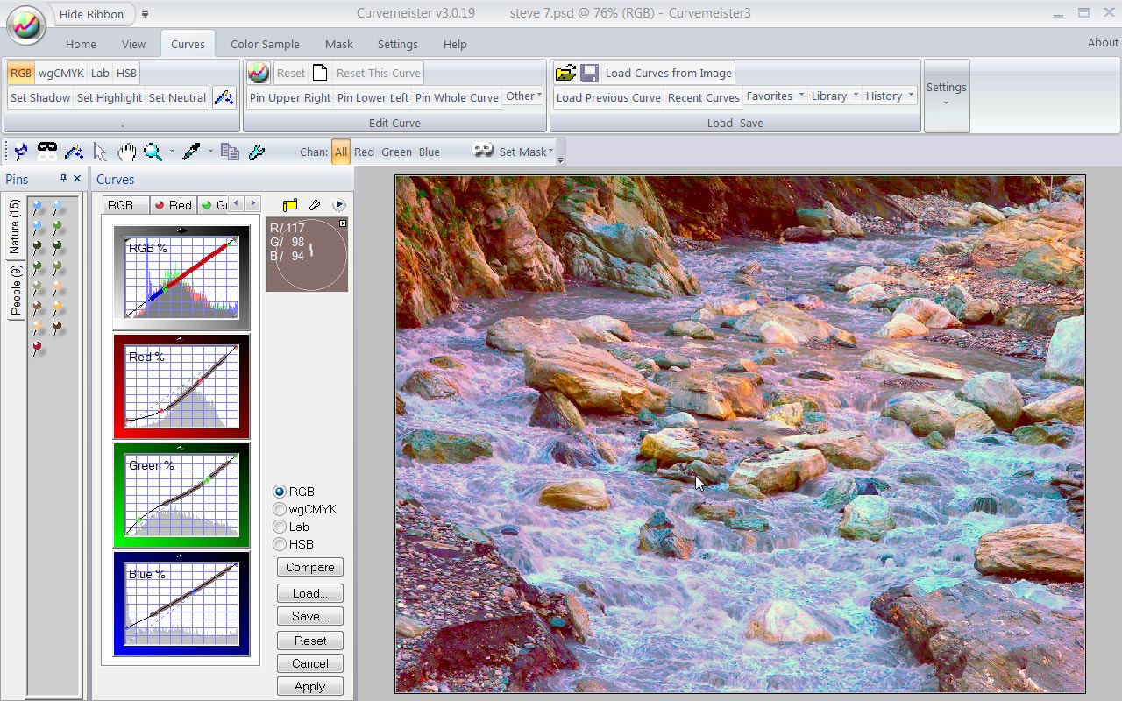Close the Pins panel
The image size is (1122, 701).
[77, 179]
